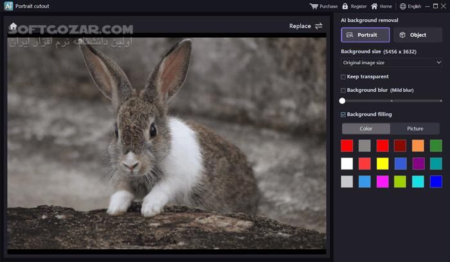Pick the yellow color swatch
The image size is (450, 262).
[382, 163]
